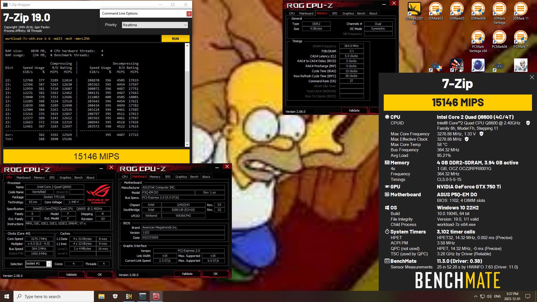Click the workload-7z-x64.exe command line field
Image resolution: width=537 pixels, height=302 pixels.
82,39
